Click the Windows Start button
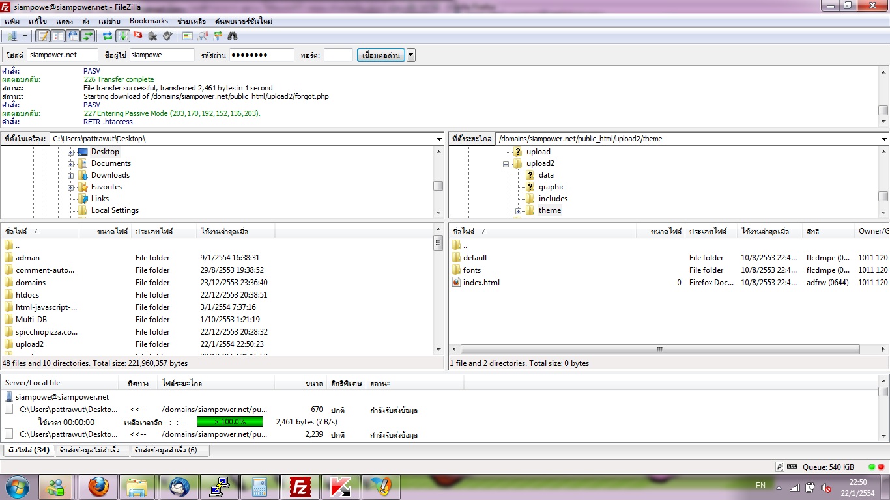This screenshot has width=890, height=500. point(18,486)
